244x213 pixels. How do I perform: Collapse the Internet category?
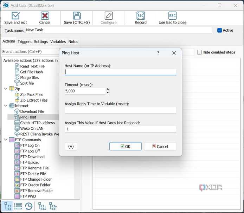6,106
